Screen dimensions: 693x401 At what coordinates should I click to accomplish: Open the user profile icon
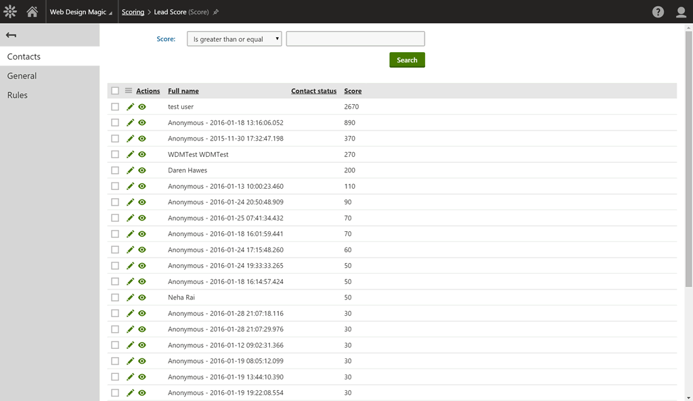(681, 12)
